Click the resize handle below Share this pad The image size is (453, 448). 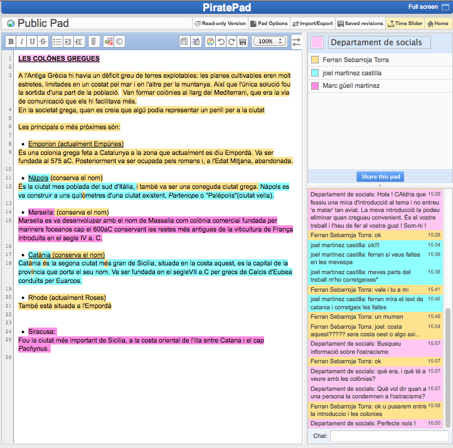click(380, 186)
